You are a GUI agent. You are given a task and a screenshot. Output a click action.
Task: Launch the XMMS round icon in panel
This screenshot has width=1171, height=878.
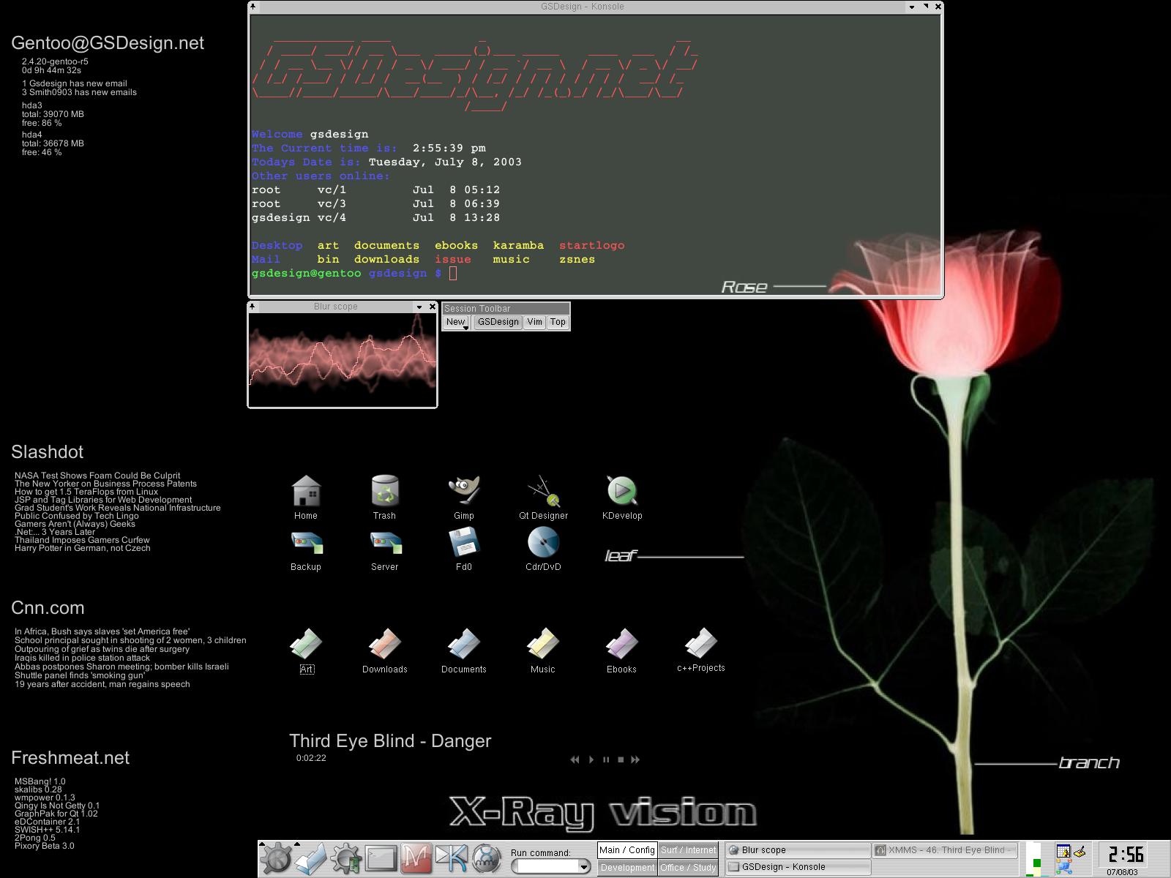coord(486,859)
